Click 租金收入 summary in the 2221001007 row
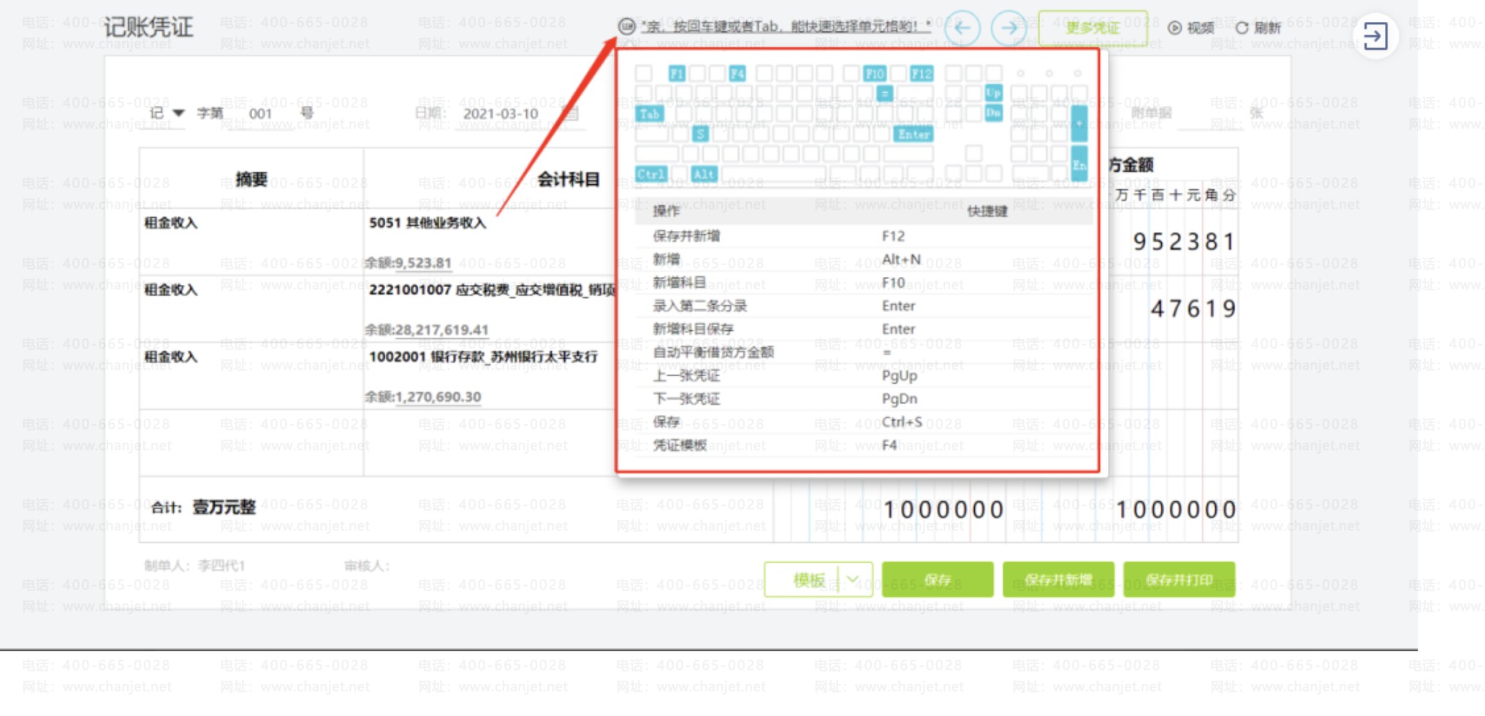1485x716 pixels. pos(171,290)
